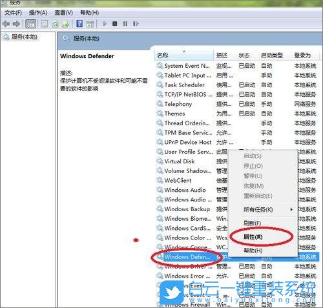Select the Thread Orderin... service
Image resolution: width=323 pixels, height=308 pixels.
click(237, 123)
